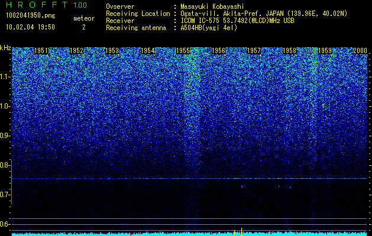Click the 2000 time marker
Image resolution: width=372 pixels, height=236 pixels.
coord(360,51)
